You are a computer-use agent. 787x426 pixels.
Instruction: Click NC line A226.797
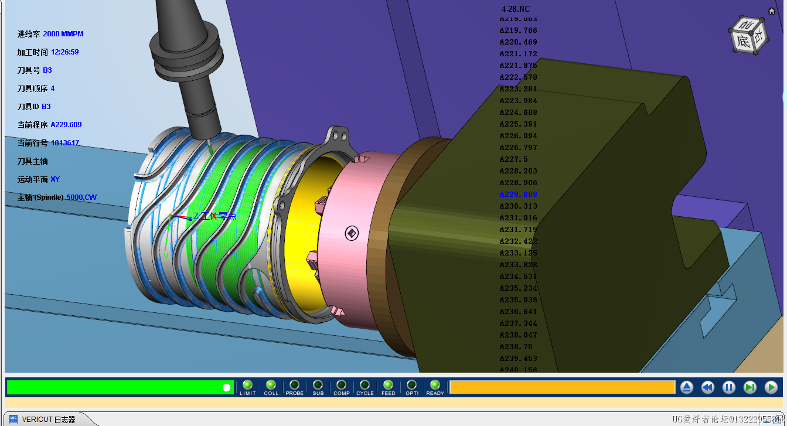click(518, 148)
